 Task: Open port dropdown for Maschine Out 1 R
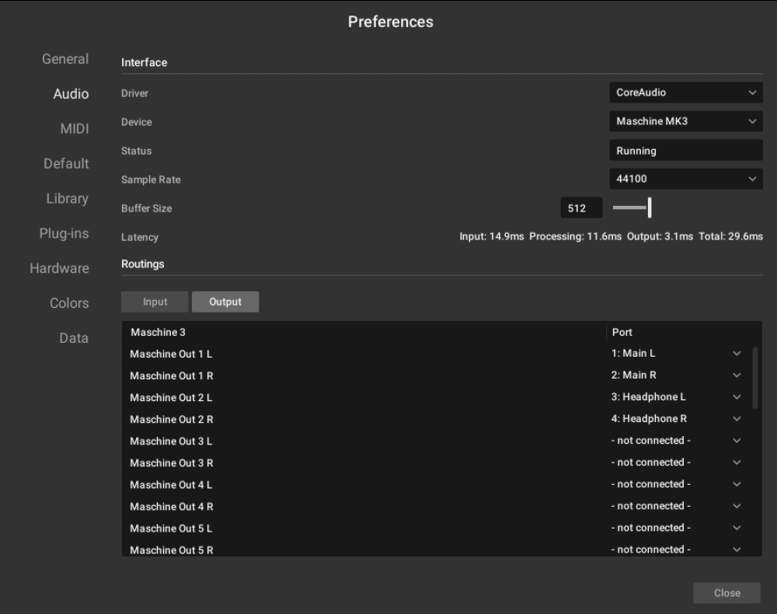tap(676, 375)
